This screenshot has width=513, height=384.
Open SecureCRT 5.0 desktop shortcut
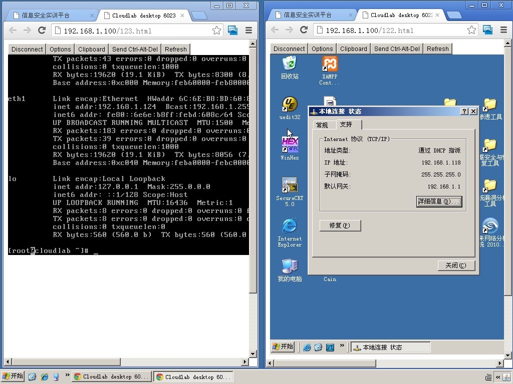pos(290,192)
